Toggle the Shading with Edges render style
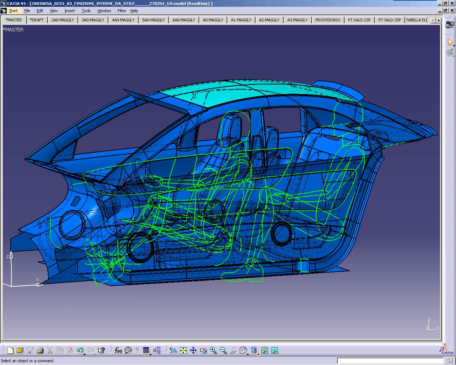 [264, 350]
